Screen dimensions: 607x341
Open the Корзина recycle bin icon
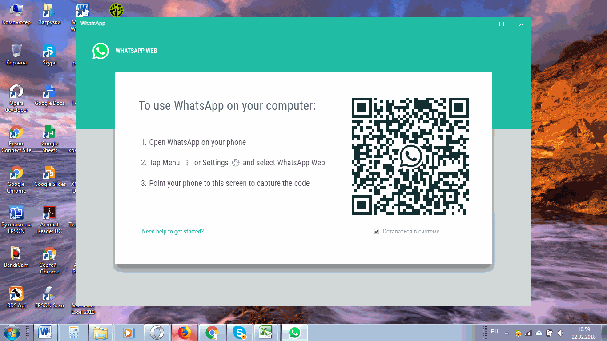pyautogui.click(x=16, y=55)
